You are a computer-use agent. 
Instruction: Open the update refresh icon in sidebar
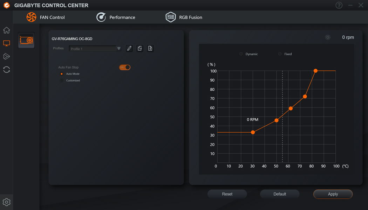[x=7, y=70]
